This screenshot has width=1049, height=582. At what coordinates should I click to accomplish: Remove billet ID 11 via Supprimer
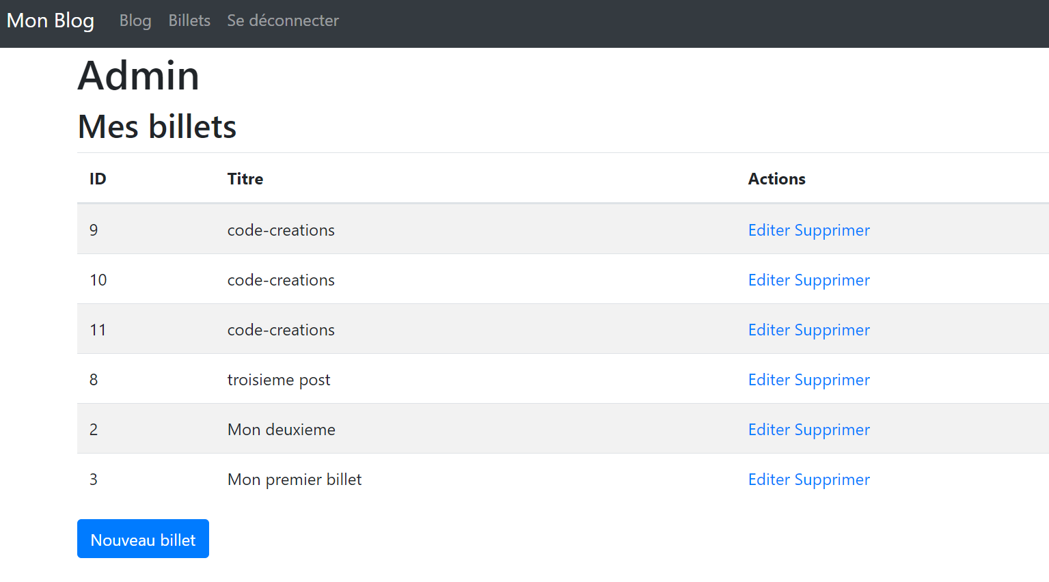[x=832, y=330]
